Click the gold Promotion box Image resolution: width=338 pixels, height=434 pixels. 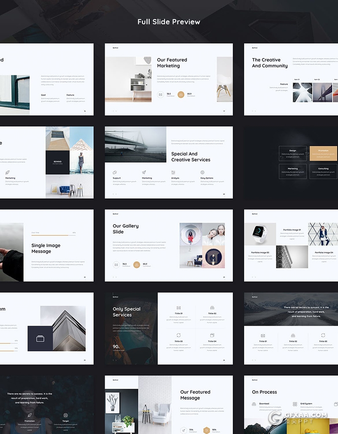point(323,154)
